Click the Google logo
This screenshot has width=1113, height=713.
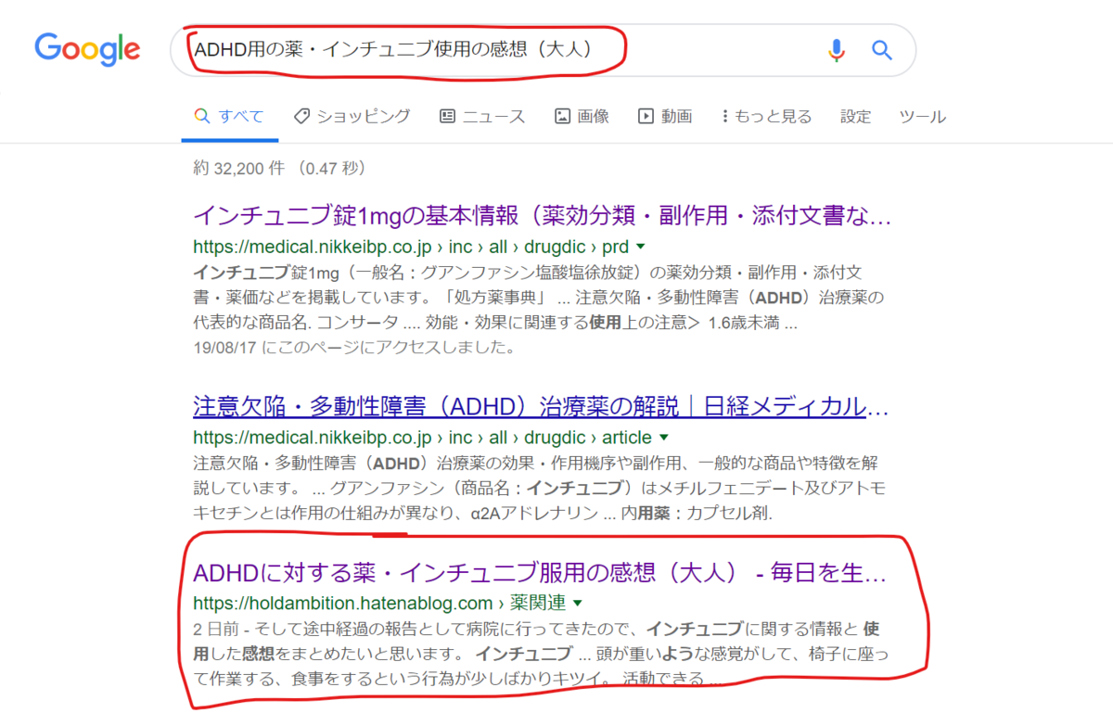pos(87,49)
